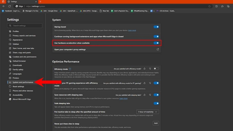Thumbs down for sleeping tabs
This screenshot has height=131, width=233.
click(150, 95)
